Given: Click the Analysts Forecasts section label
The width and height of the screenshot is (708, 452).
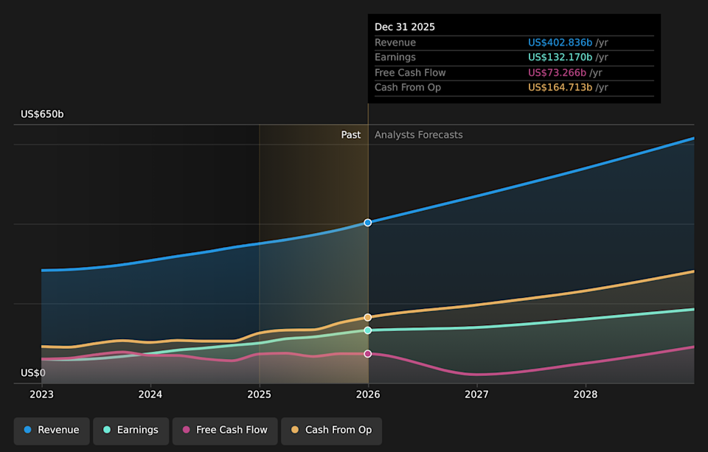Looking at the screenshot, I should tap(418, 135).
